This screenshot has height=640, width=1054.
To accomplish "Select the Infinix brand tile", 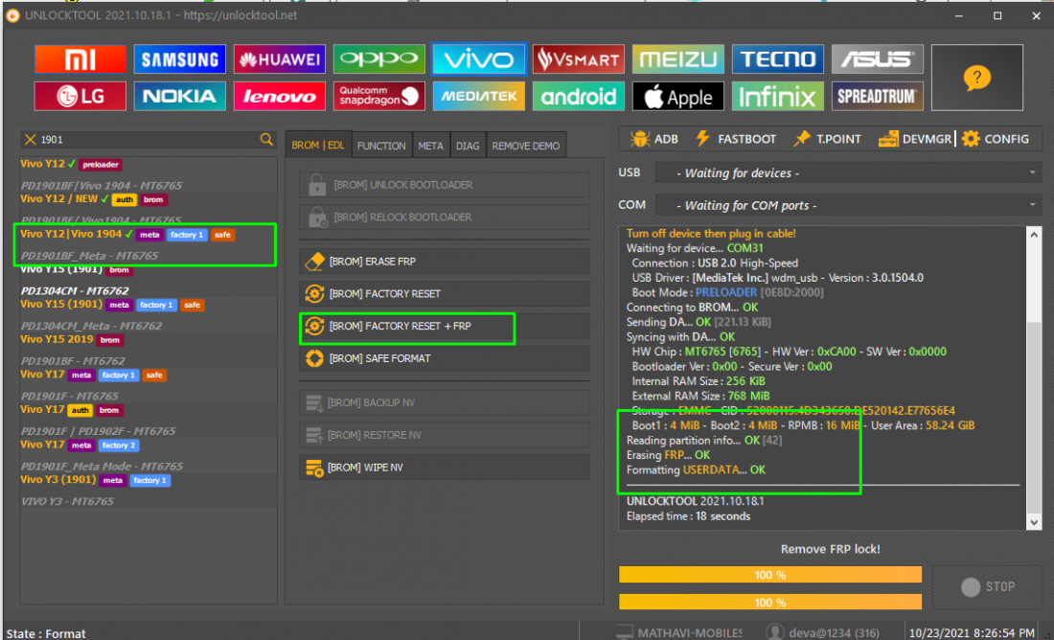I will tap(778, 96).
